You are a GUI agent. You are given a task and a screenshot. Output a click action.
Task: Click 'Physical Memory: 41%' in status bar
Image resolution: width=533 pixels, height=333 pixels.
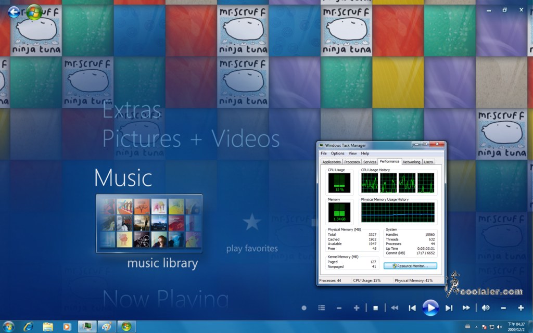click(413, 280)
